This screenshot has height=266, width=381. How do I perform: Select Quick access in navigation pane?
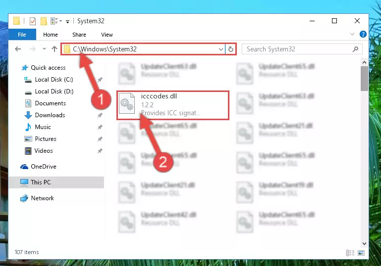[x=48, y=68]
